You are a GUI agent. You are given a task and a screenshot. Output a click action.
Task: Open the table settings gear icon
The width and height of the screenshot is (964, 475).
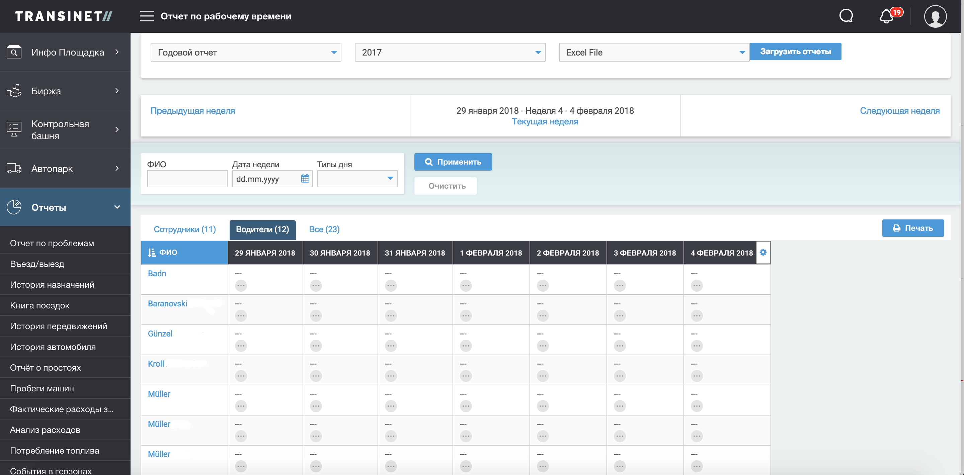[x=763, y=253]
